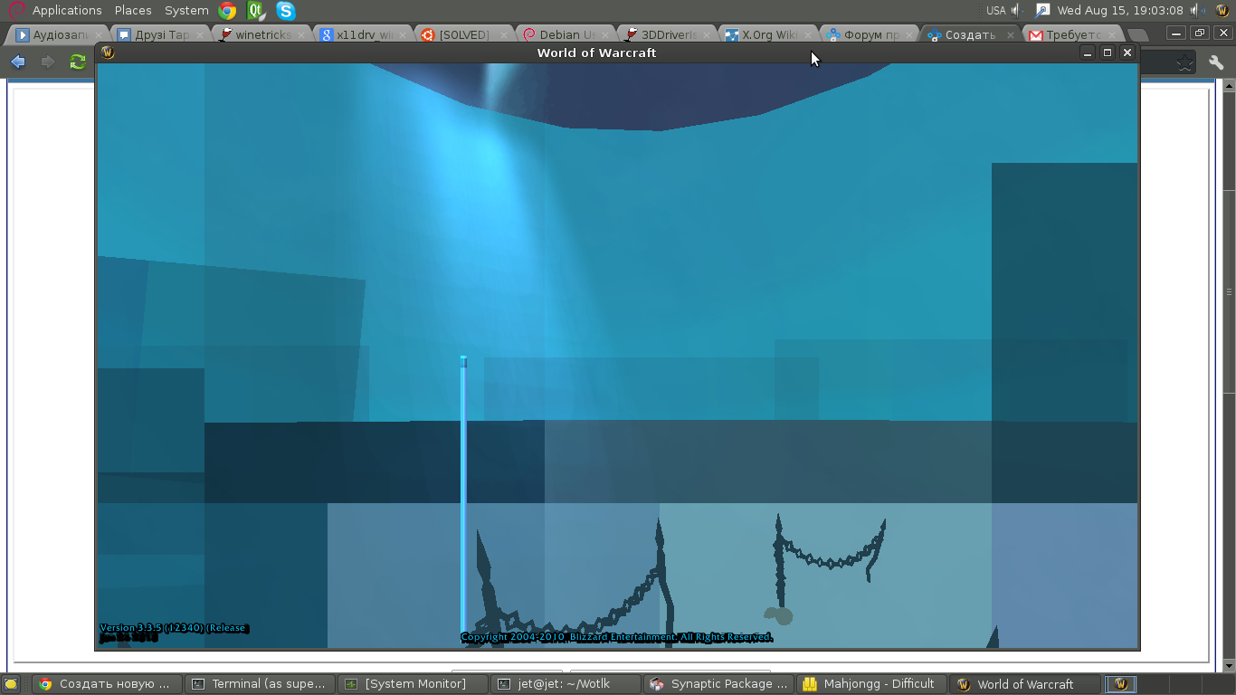Switch to the Друзі Тар browser tab
Image resolution: width=1236 pixels, height=695 pixels.
tap(161, 34)
